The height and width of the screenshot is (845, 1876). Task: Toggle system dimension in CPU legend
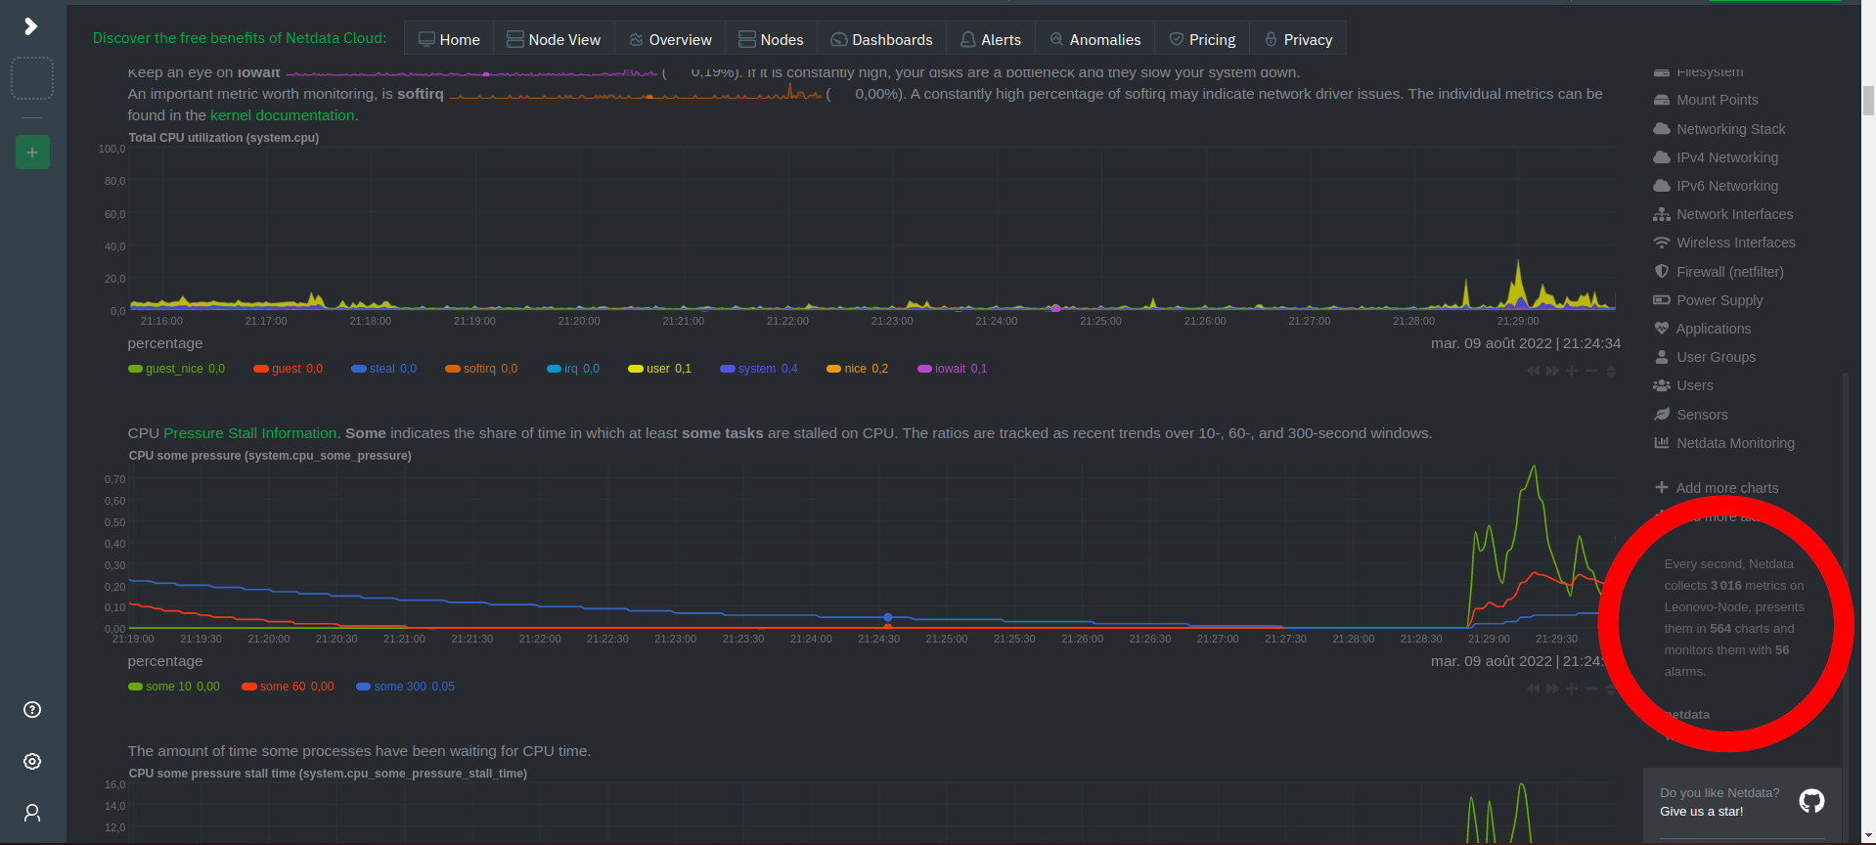759,369
